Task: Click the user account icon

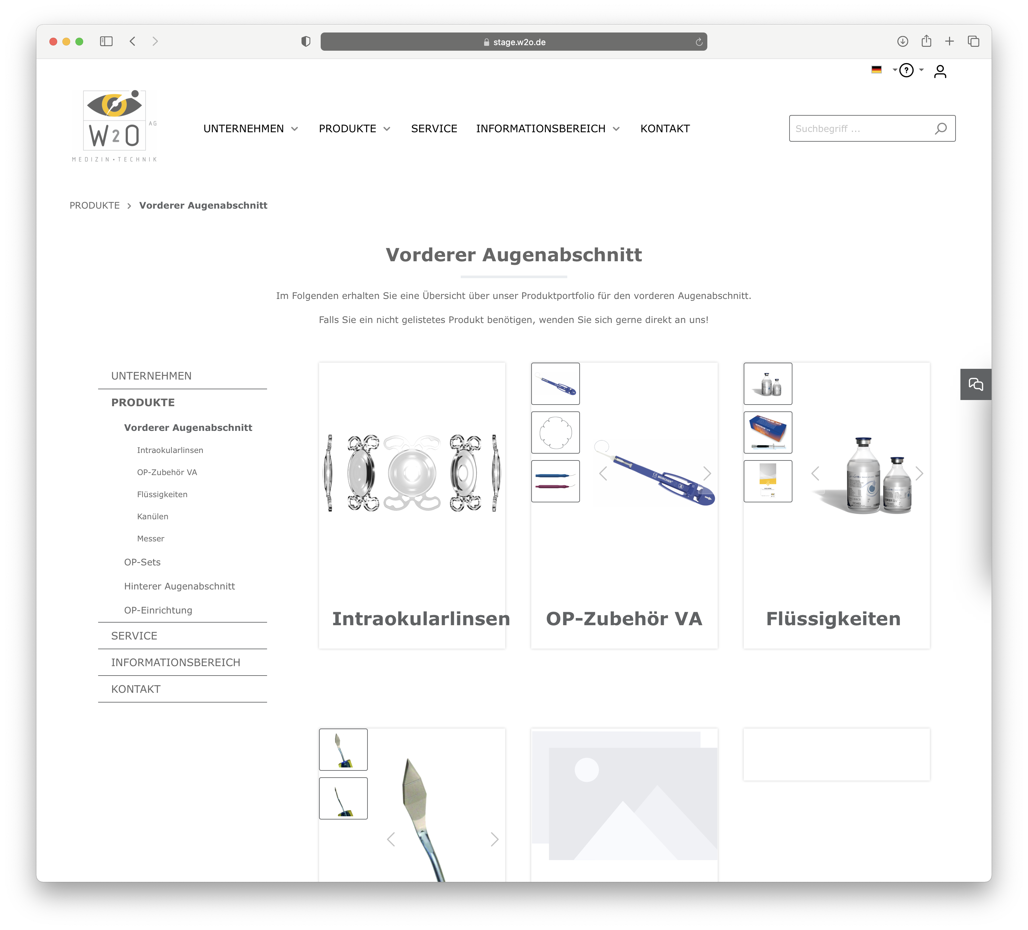Action: pyautogui.click(x=940, y=71)
